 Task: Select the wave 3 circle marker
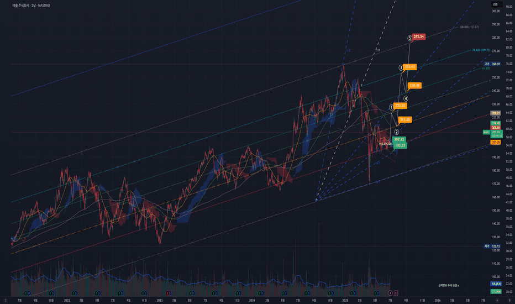(x=401, y=67)
